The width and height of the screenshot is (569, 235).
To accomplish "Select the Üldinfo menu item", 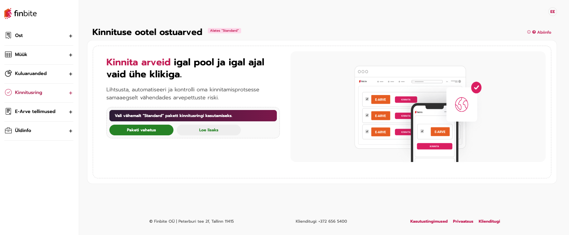I will (23, 130).
